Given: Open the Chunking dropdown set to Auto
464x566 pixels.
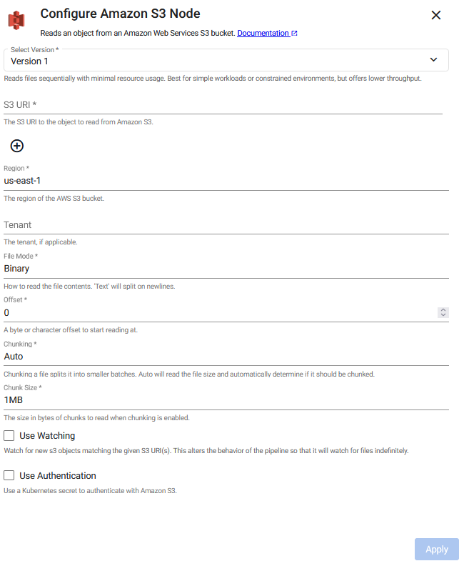Looking at the screenshot, I should click(x=226, y=356).
